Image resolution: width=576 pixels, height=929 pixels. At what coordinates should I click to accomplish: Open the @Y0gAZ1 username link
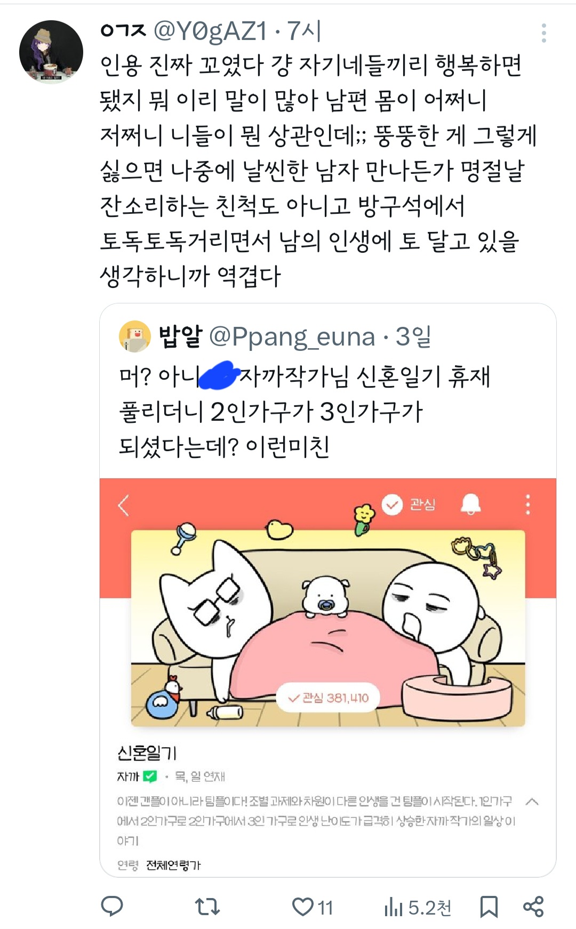pyautogui.click(x=210, y=31)
